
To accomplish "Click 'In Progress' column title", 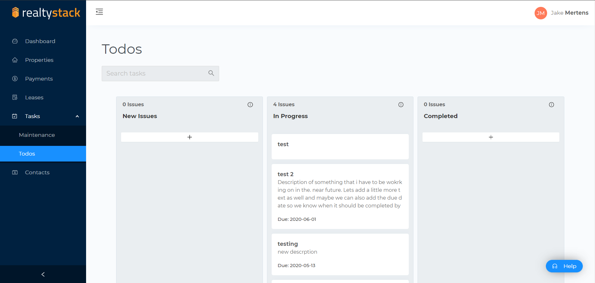I will [x=290, y=116].
